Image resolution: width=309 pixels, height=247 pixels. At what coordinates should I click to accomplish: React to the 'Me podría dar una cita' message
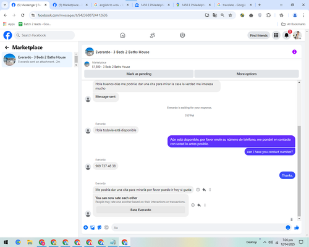click(x=198, y=190)
